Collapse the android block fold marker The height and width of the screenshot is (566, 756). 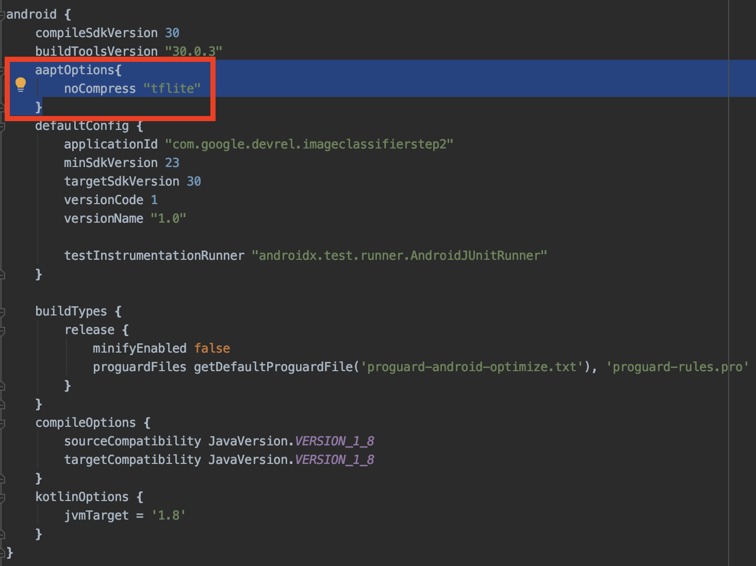(x=2, y=15)
